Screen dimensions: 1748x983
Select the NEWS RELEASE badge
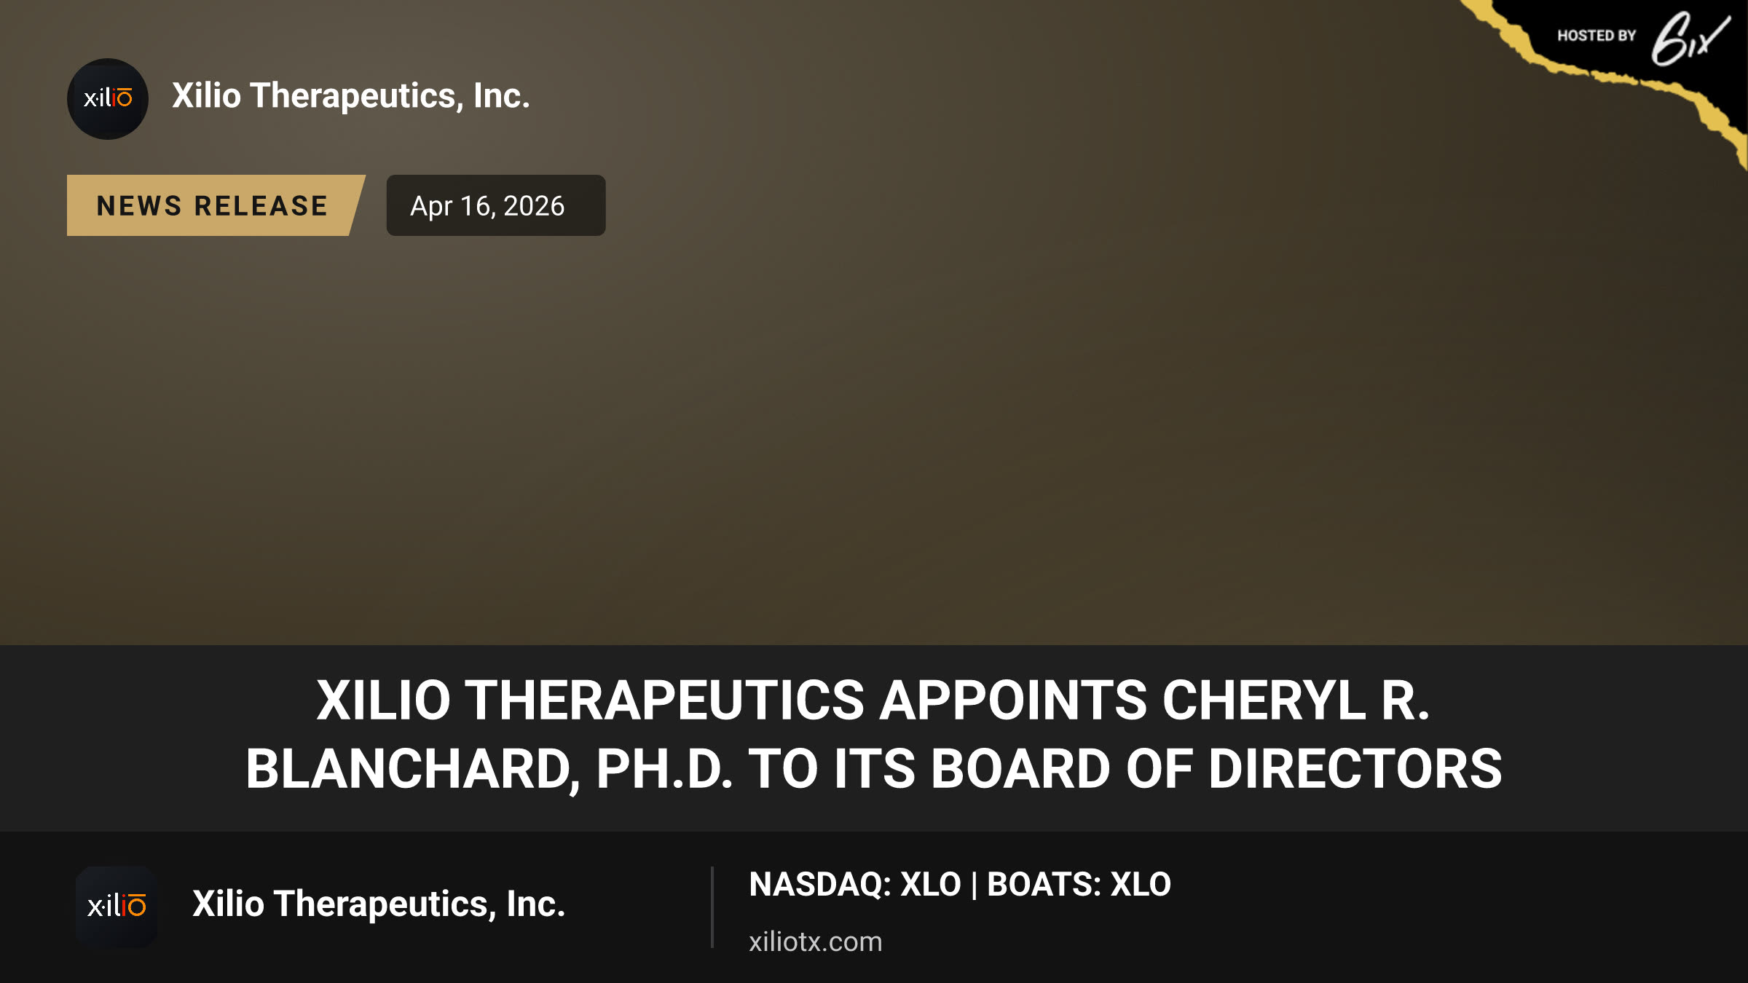click(215, 205)
